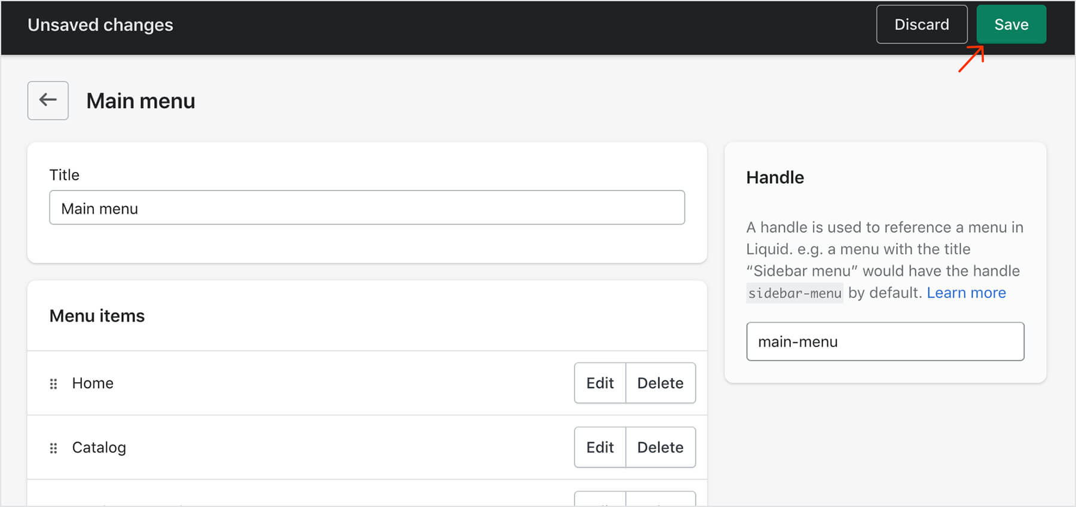Click the Title field label

pos(64,175)
